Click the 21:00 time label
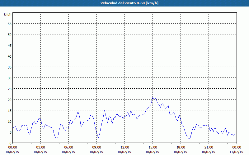 (209, 147)
